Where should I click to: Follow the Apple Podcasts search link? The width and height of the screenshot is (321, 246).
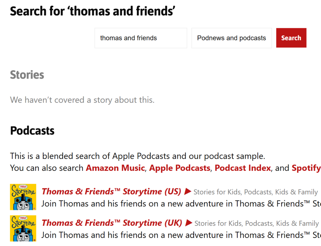tap(180, 168)
